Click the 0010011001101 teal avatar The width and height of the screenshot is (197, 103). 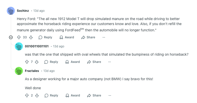pyautogui.click(x=19, y=46)
